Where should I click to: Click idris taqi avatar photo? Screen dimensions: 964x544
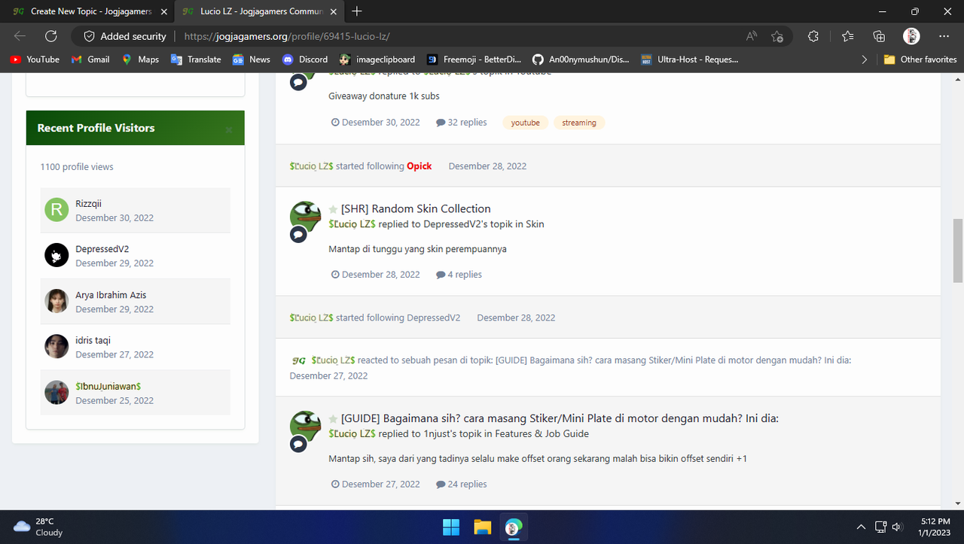point(56,346)
